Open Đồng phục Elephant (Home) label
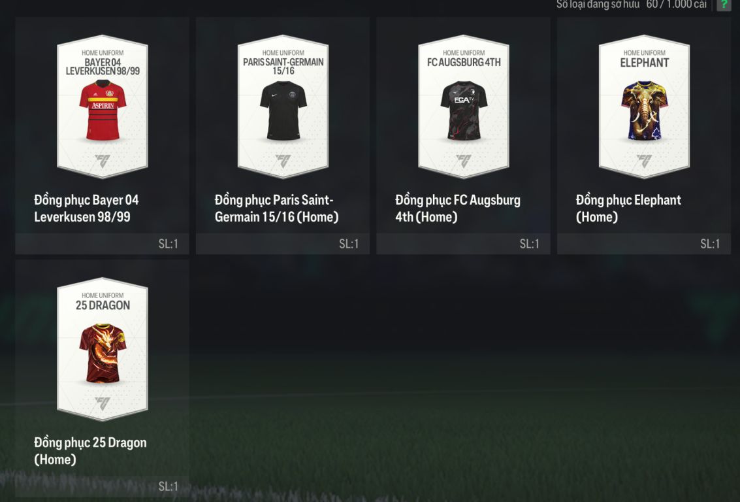Screen dimensions: 740x502 (x=628, y=209)
